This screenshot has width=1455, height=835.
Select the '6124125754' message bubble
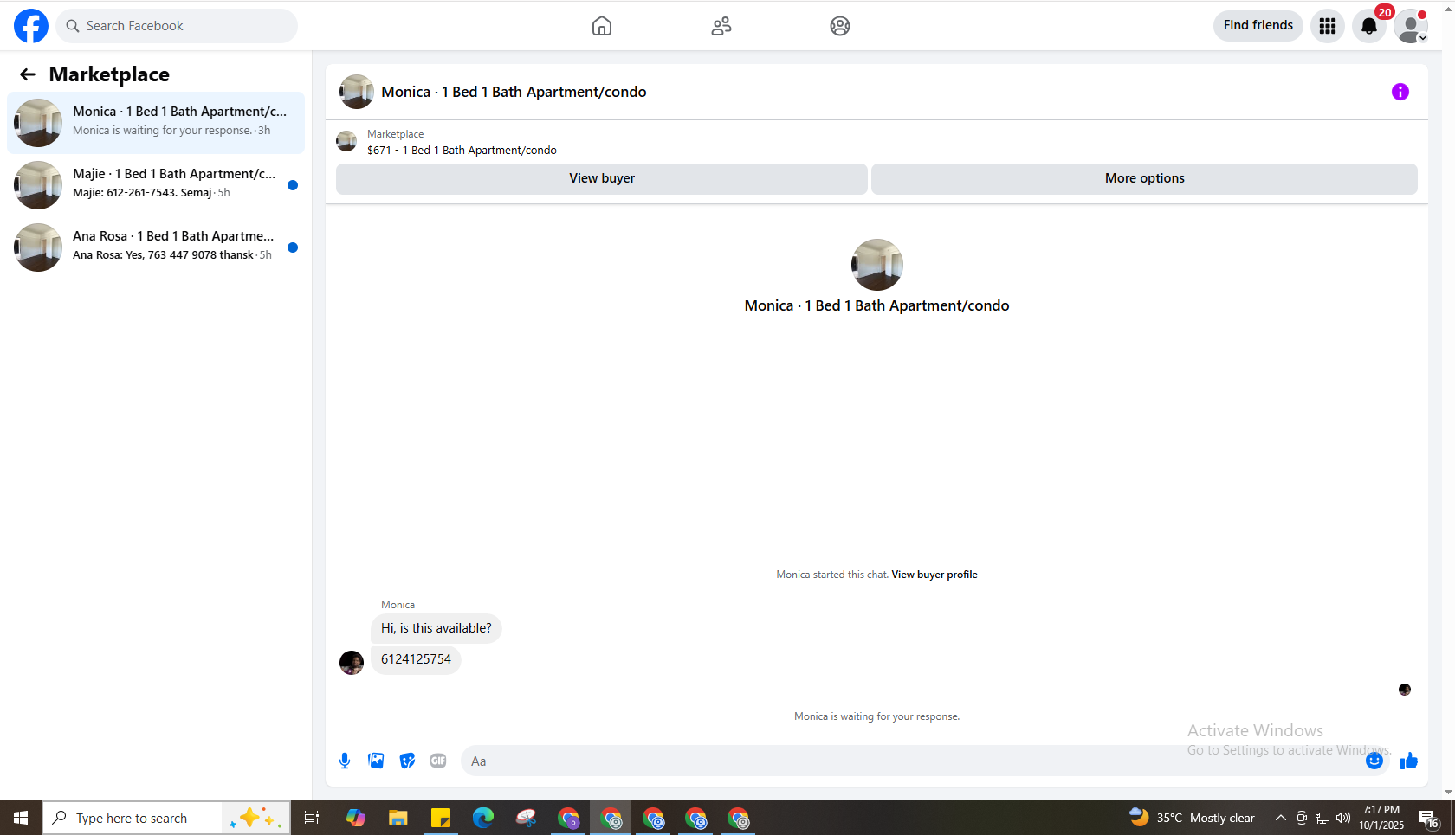pyautogui.click(x=416, y=659)
